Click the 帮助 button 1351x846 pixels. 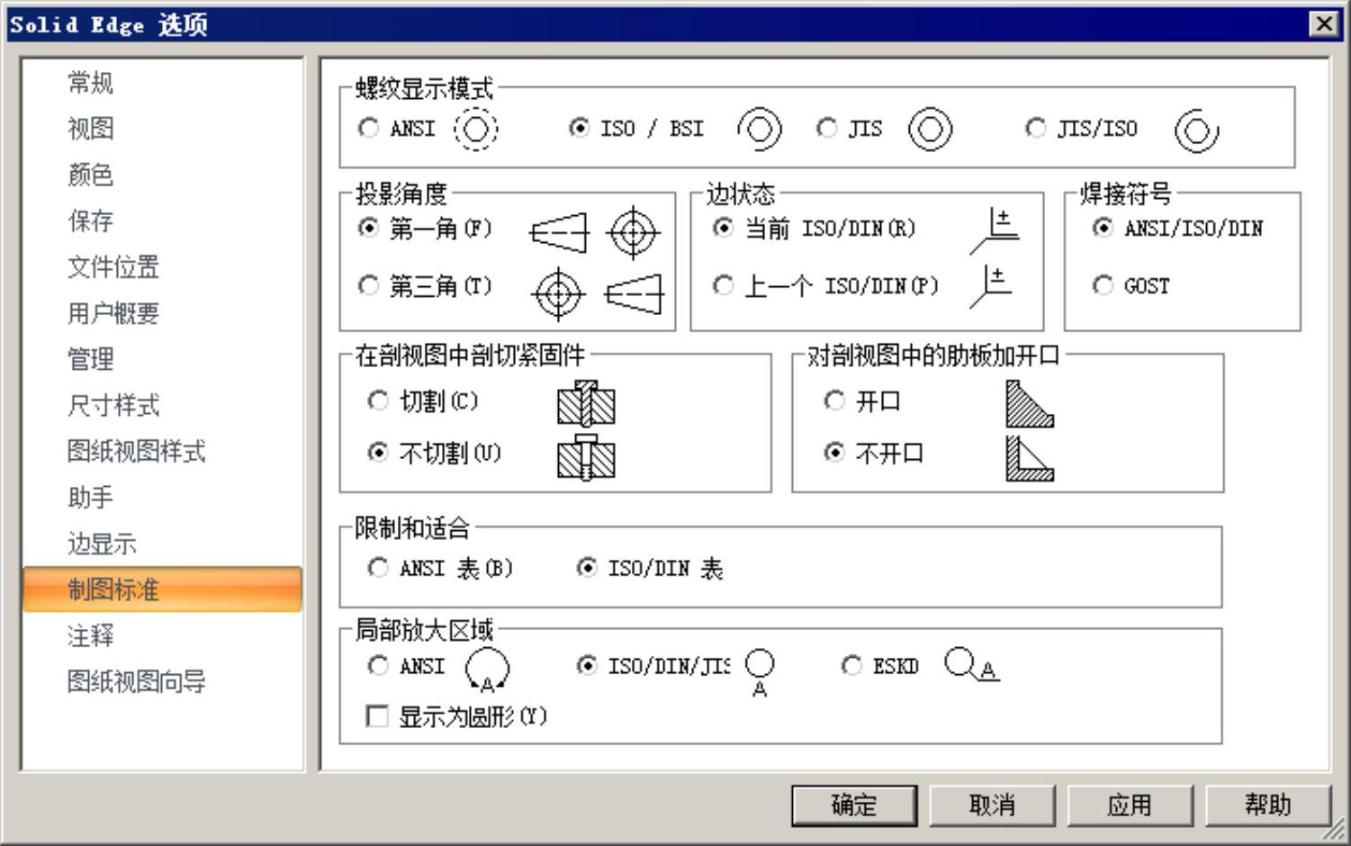coord(1267,805)
